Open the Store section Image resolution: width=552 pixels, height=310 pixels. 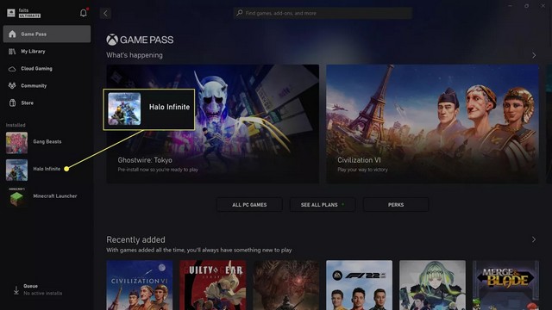click(47, 103)
